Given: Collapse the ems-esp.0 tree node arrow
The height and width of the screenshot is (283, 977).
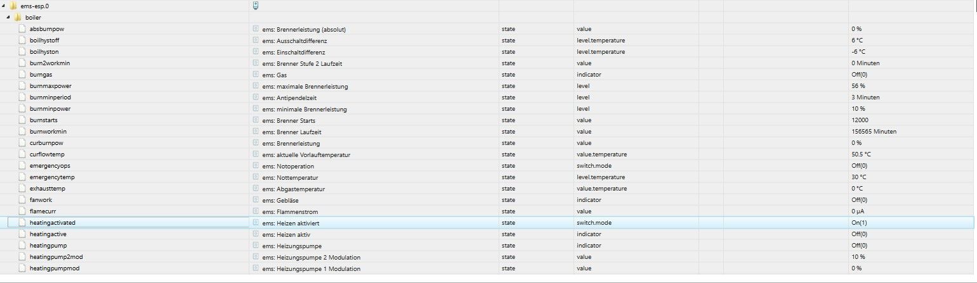Looking at the screenshot, I should (4, 6).
